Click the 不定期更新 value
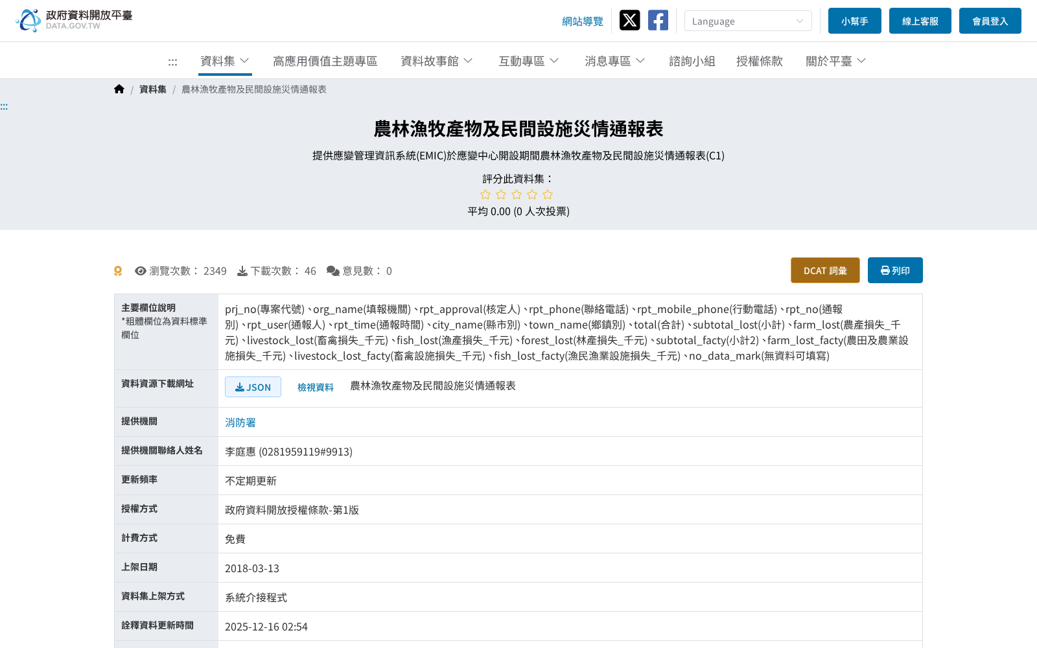1037x648 pixels. pos(251,481)
